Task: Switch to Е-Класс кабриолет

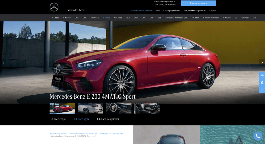Action: point(108,119)
